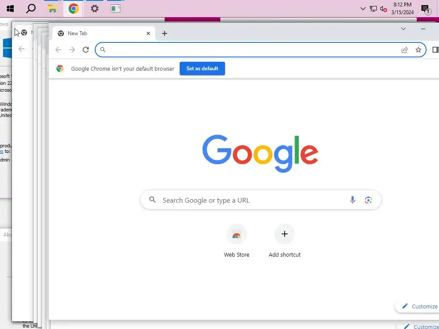The height and width of the screenshot is (329, 439).
Task: Open the notification center icon
Action: tap(425, 9)
